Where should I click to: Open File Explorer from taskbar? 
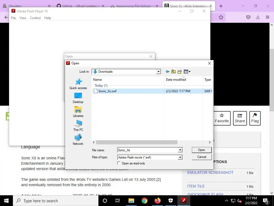click(x=131, y=201)
